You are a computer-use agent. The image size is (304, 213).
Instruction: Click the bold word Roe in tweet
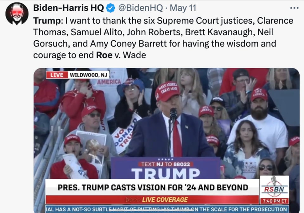click(104, 55)
